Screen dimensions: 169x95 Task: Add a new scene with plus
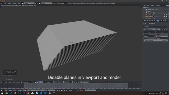pos(53,3)
